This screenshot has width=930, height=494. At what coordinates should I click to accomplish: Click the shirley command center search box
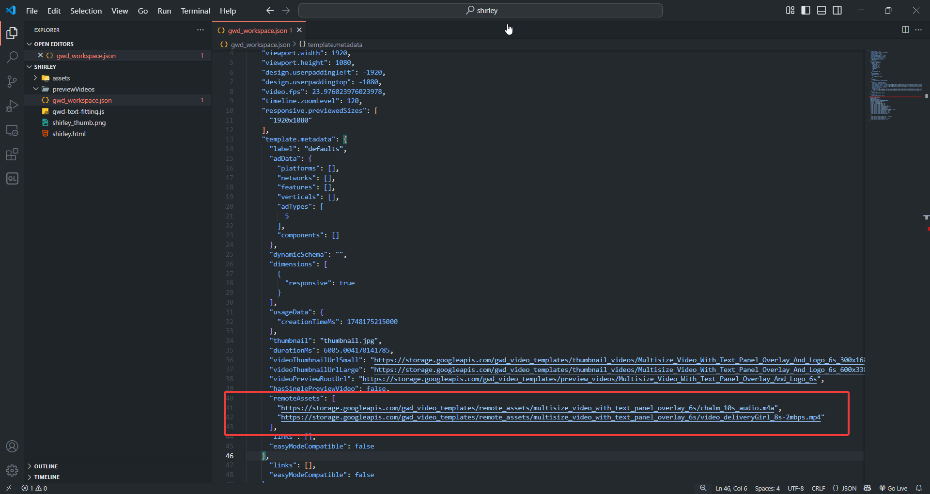[480, 10]
